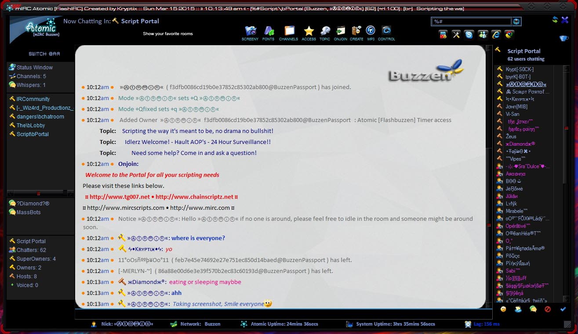
Task: Select John[MIB] in nicklist
Action: [x=516, y=107]
